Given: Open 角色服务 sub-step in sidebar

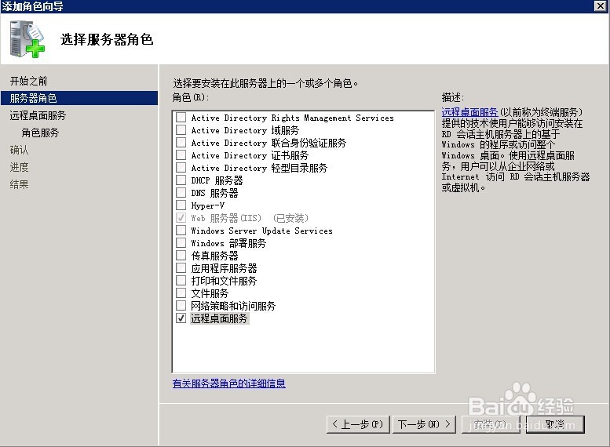Looking at the screenshot, I should click(x=40, y=133).
